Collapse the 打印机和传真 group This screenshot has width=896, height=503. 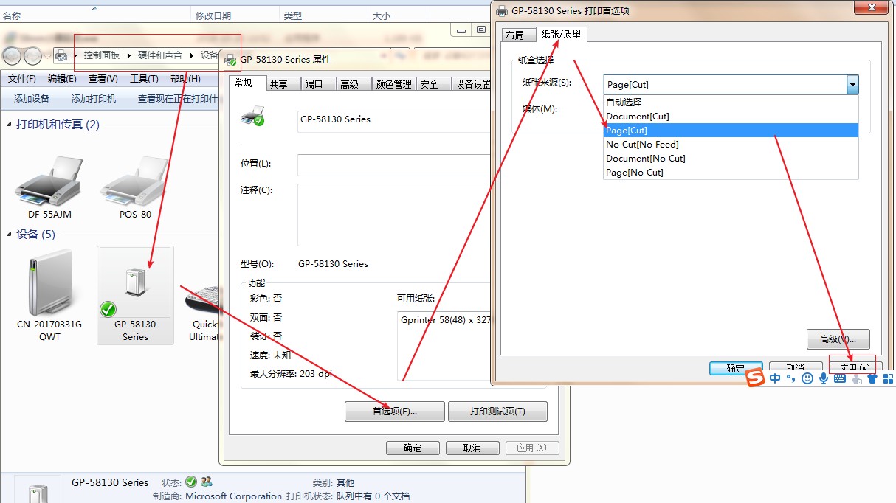pos(10,125)
